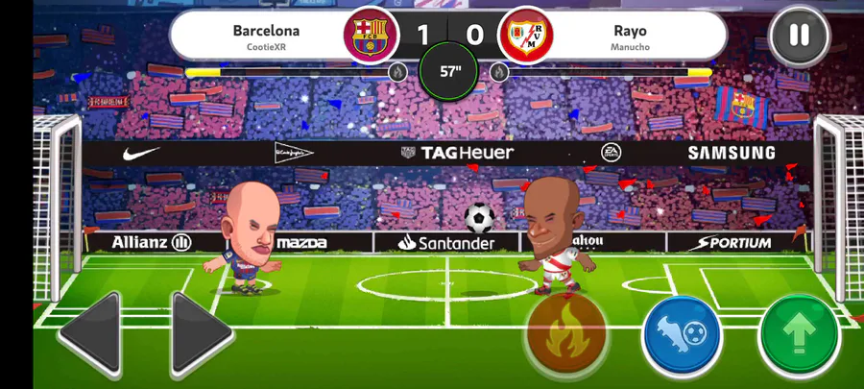Tap the right arrow movement control

click(202, 334)
